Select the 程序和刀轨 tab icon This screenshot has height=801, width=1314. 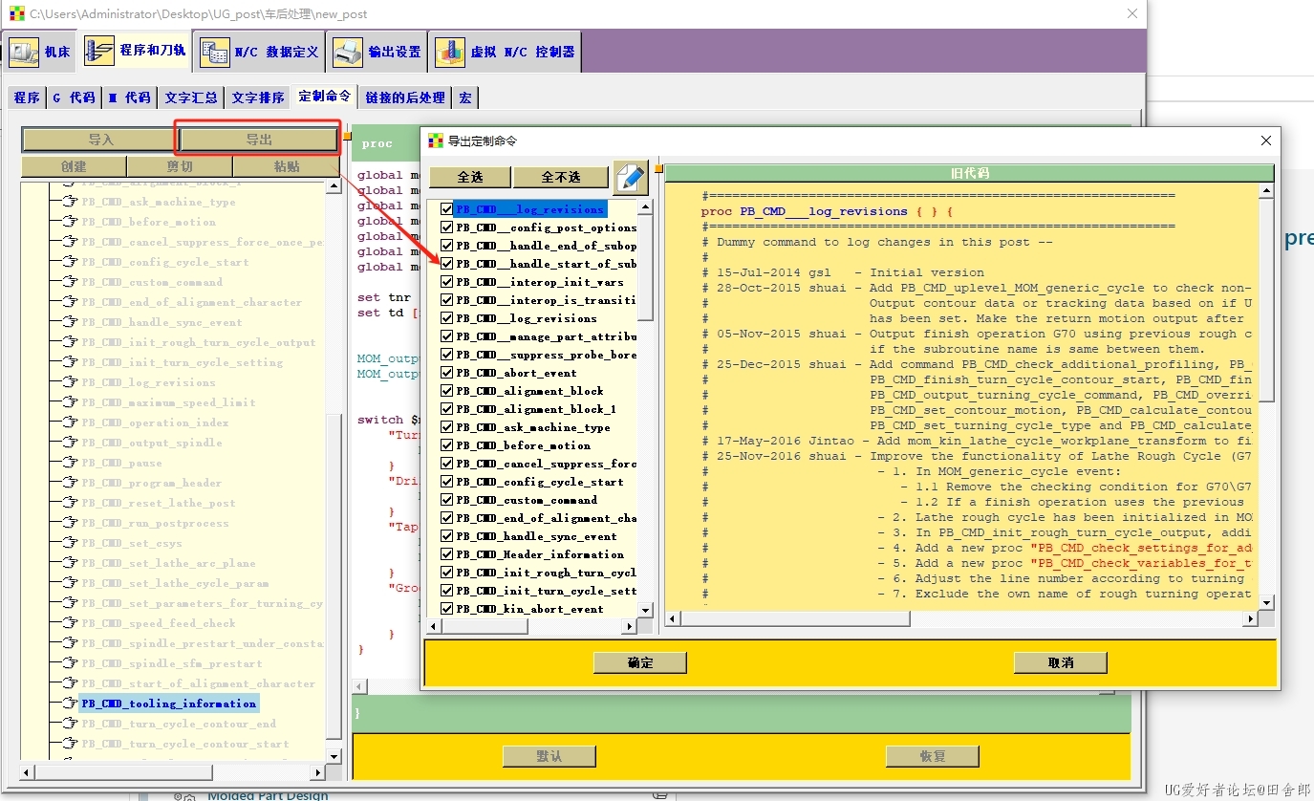tap(98, 51)
